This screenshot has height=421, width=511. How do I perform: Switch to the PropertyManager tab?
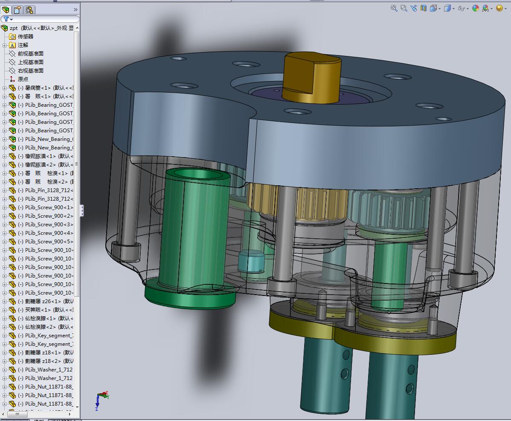[17, 9]
